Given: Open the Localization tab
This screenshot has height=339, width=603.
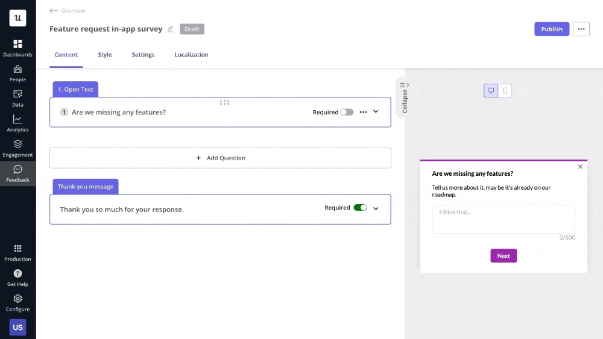Looking at the screenshot, I should coord(191,55).
